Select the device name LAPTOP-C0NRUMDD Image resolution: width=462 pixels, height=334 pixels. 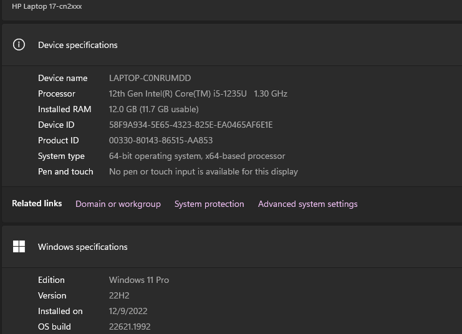(150, 78)
